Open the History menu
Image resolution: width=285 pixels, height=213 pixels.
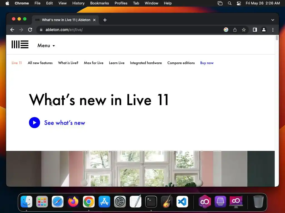point(78,3)
